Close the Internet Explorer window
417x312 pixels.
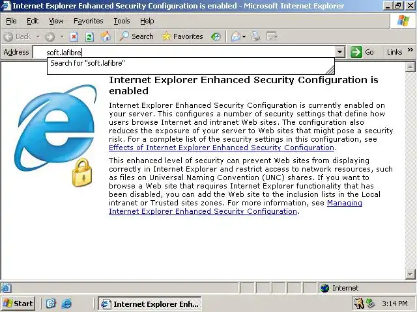coord(410,6)
